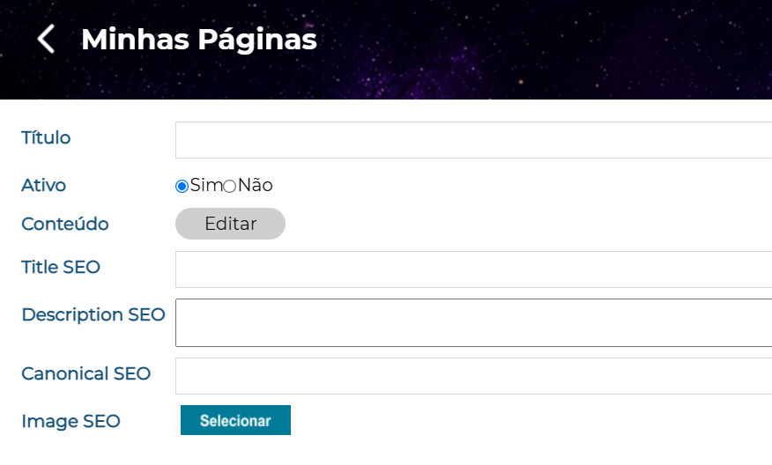Choose an SEO image with Selecionar
This screenshot has height=465, width=772.
(x=235, y=420)
